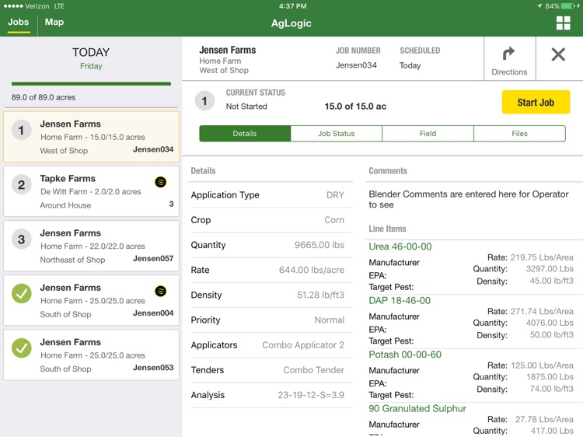Tap the Rate 644.00 lbs/acre row
The width and height of the screenshot is (583, 437).
tap(271, 270)
